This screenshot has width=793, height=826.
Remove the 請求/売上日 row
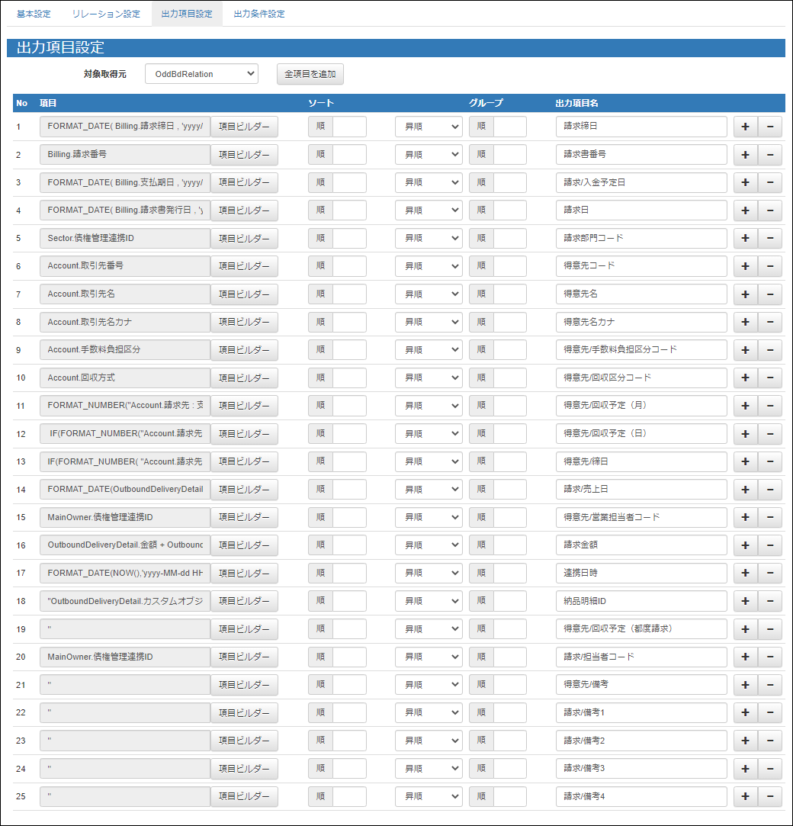pos(769,489)
